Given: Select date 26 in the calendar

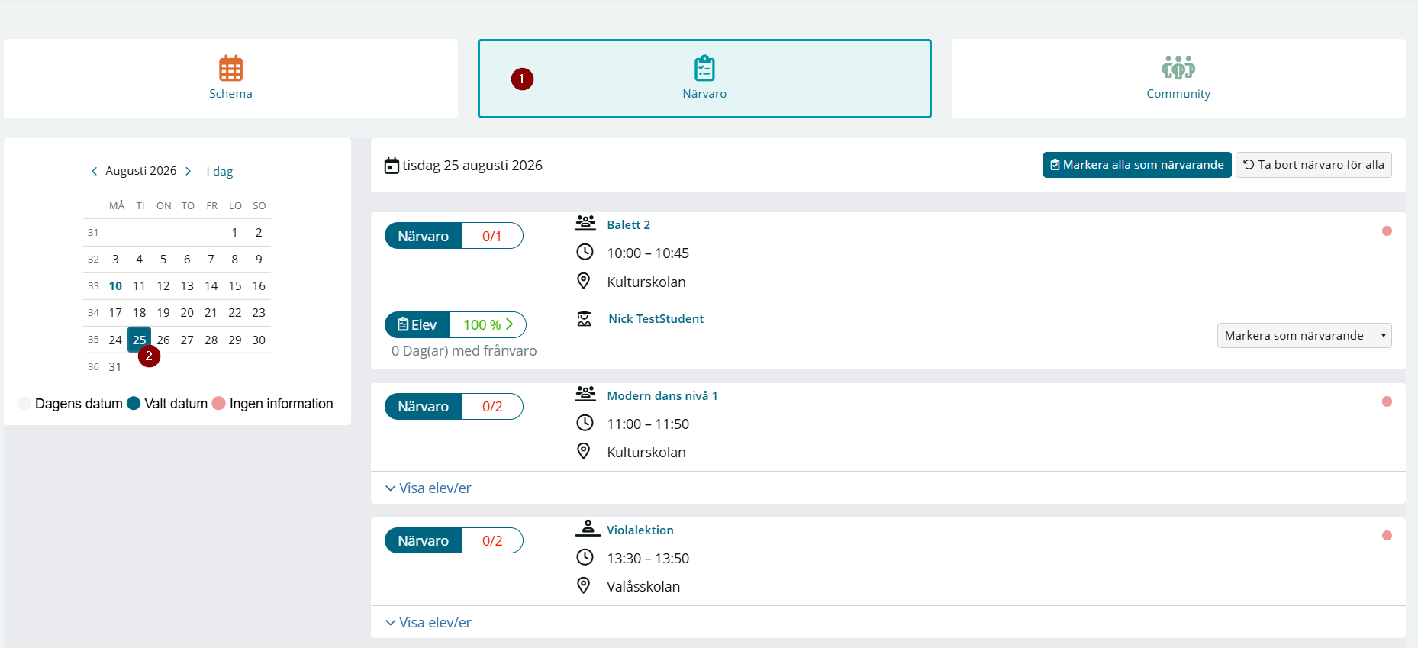Looking at the screenshot, I should coord(163,340).
